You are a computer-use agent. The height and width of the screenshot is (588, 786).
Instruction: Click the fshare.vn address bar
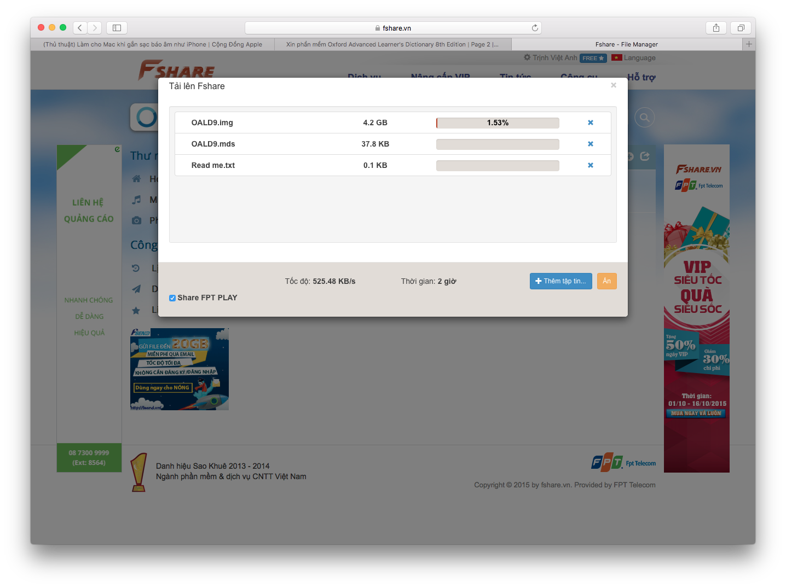tap(392, 28)
